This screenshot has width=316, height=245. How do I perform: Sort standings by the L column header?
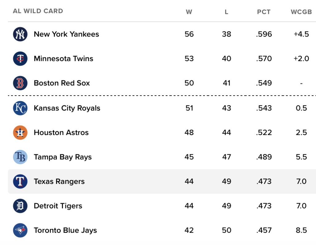pyautogui.click(x=227, y=12)
